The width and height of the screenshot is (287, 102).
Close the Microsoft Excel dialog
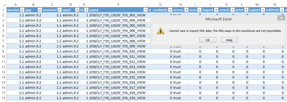tap(281, 18)
